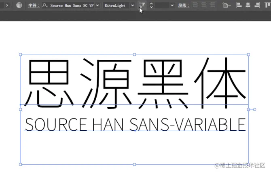Image resolution: width=271 pixels, height=174 pixels.
Task: Click the text out-port circle right of frame
Action: 254,110
